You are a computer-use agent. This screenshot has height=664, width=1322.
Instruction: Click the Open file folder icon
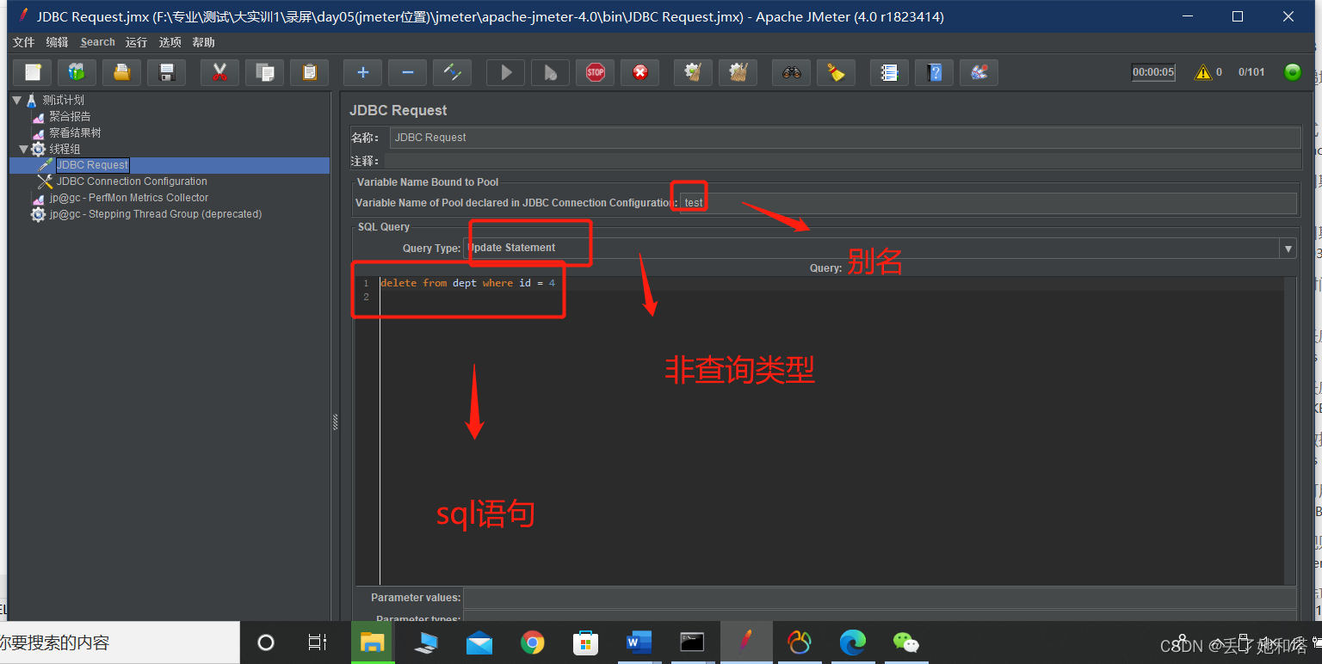click(122, 72)
